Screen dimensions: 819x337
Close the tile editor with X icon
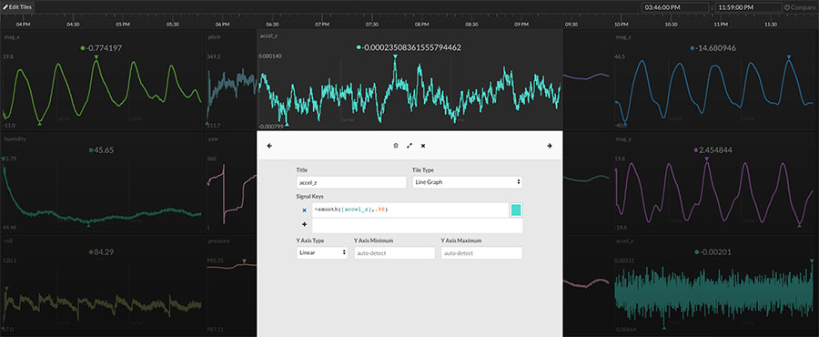coord(423,146)
